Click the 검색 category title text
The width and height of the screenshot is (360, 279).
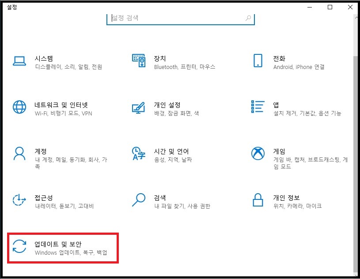pos(160,198)
